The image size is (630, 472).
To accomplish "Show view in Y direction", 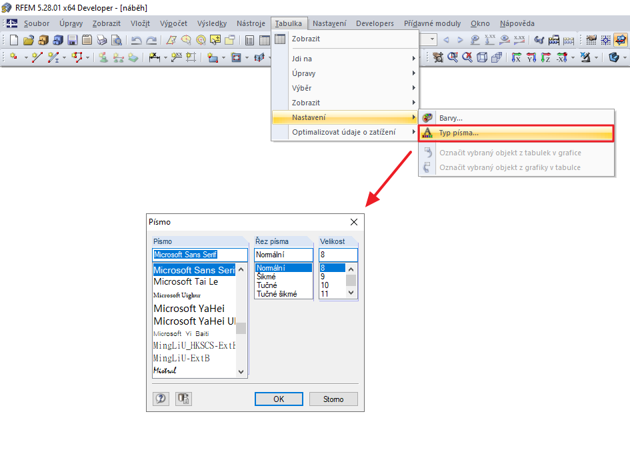I will pyautogui.click(x=531, y=57).
